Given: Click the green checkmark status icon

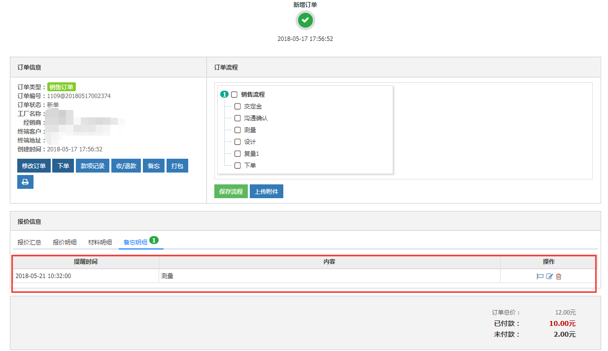Looking at the screenshot, I should (x=305, y=20).
